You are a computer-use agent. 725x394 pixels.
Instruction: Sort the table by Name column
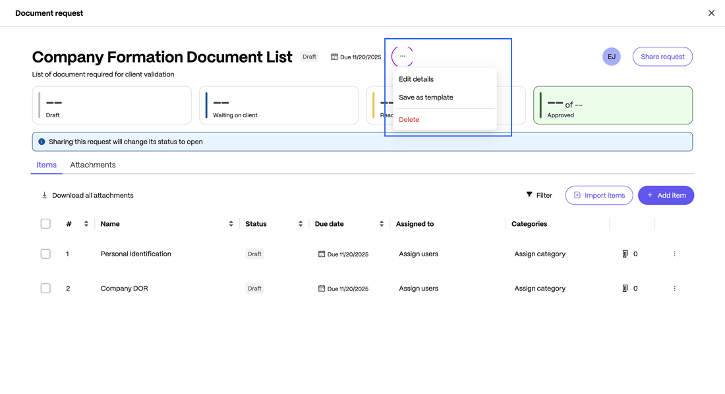[x=231, y=223]
